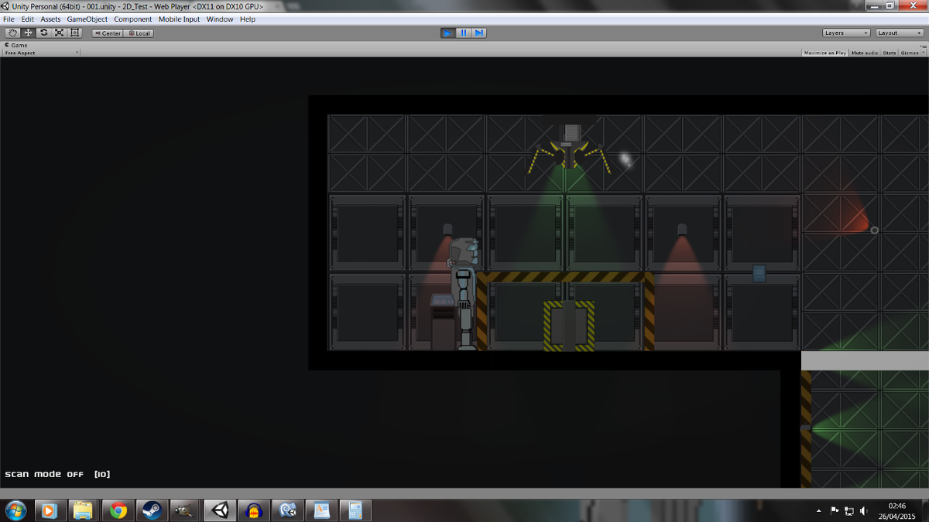Open Windows Media Player from taskbar
The height and width of the screenshot is (522, 929).
[49, 510]
